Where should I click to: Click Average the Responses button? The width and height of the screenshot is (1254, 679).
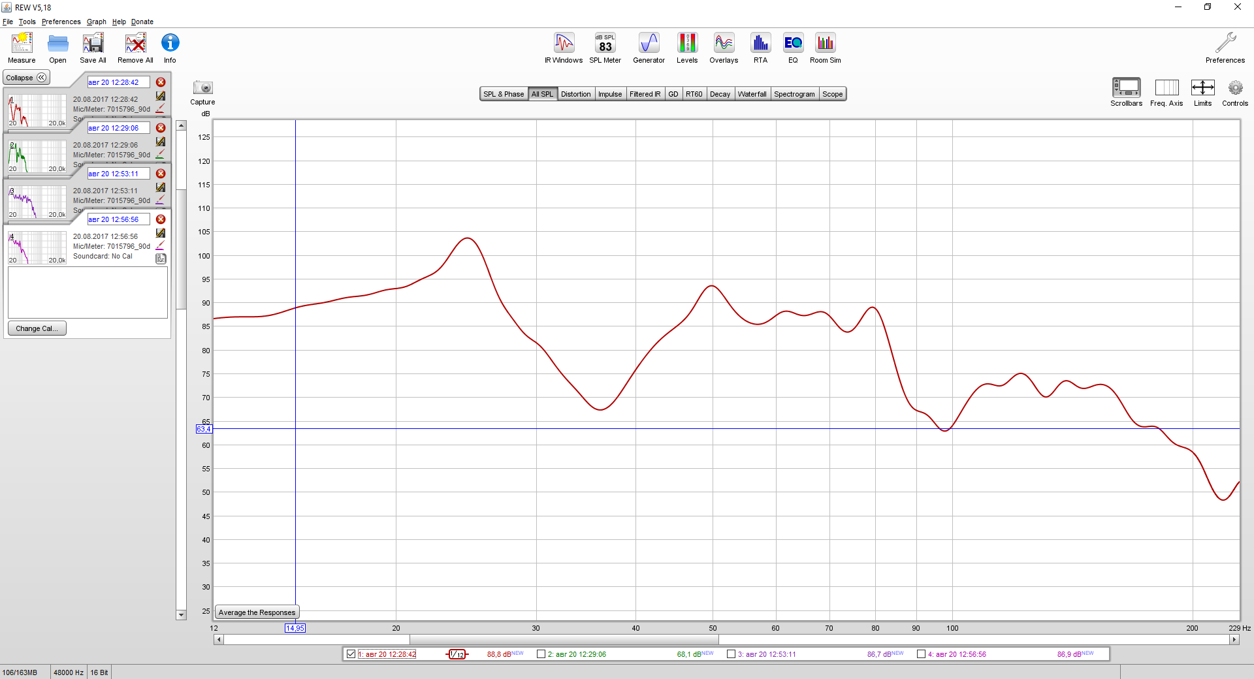257,612
